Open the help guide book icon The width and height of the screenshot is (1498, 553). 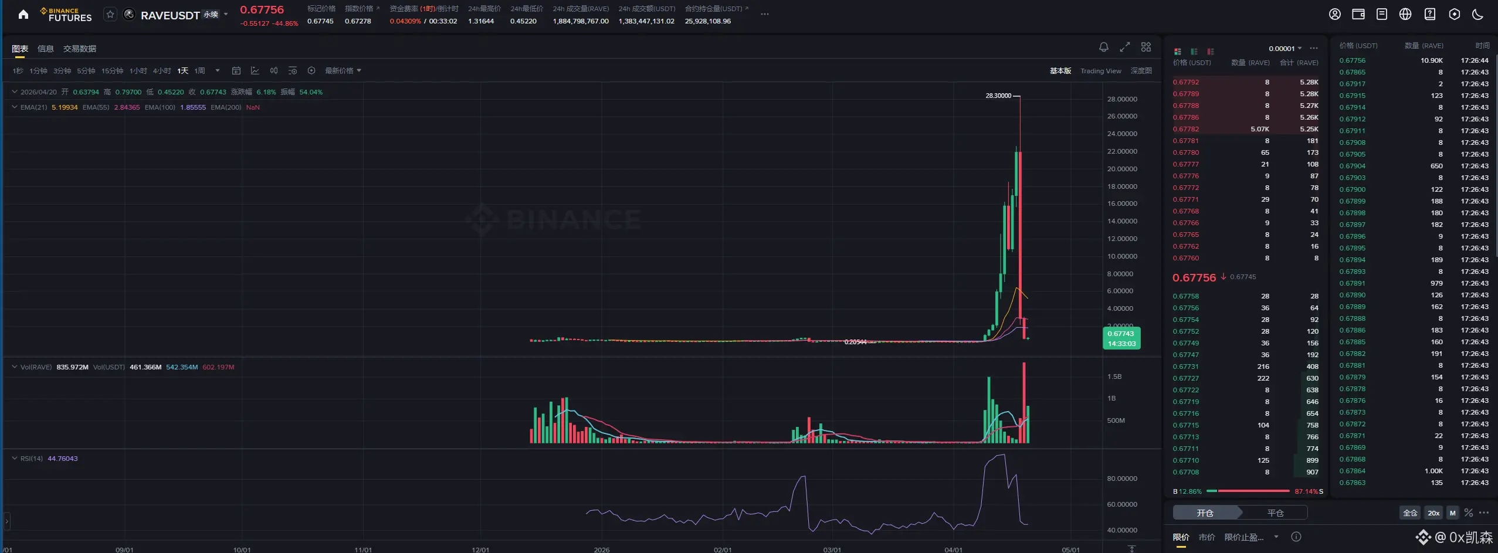[x=1430, y=14]
